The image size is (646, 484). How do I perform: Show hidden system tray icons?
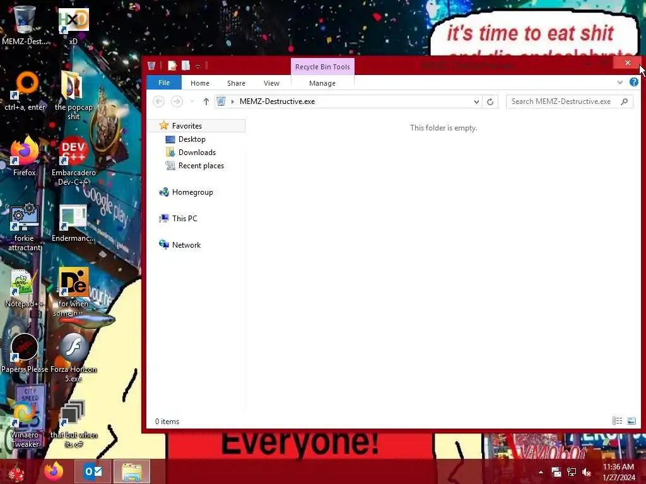coord(541,472)
